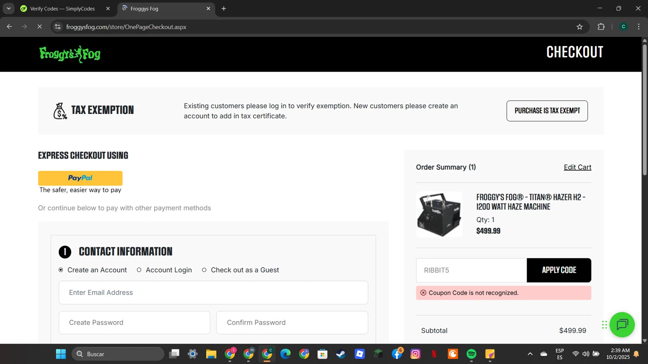Open the clock showing 2:39 AM

(618, 354)
